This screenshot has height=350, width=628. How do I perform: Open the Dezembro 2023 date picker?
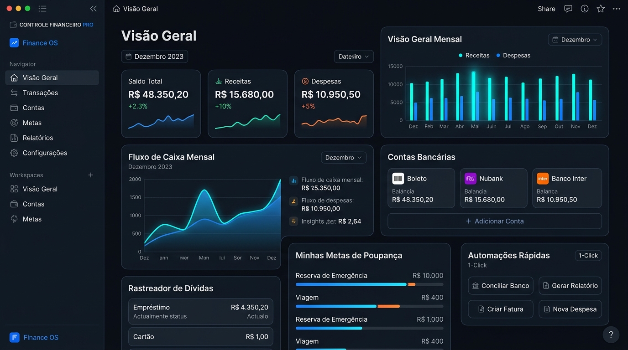(155, 57)
